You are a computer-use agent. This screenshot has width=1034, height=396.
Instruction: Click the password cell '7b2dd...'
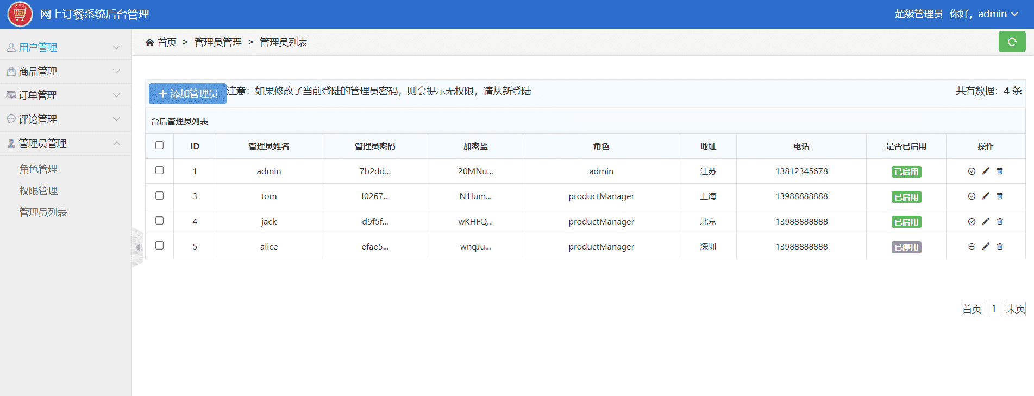pos(375,171)
